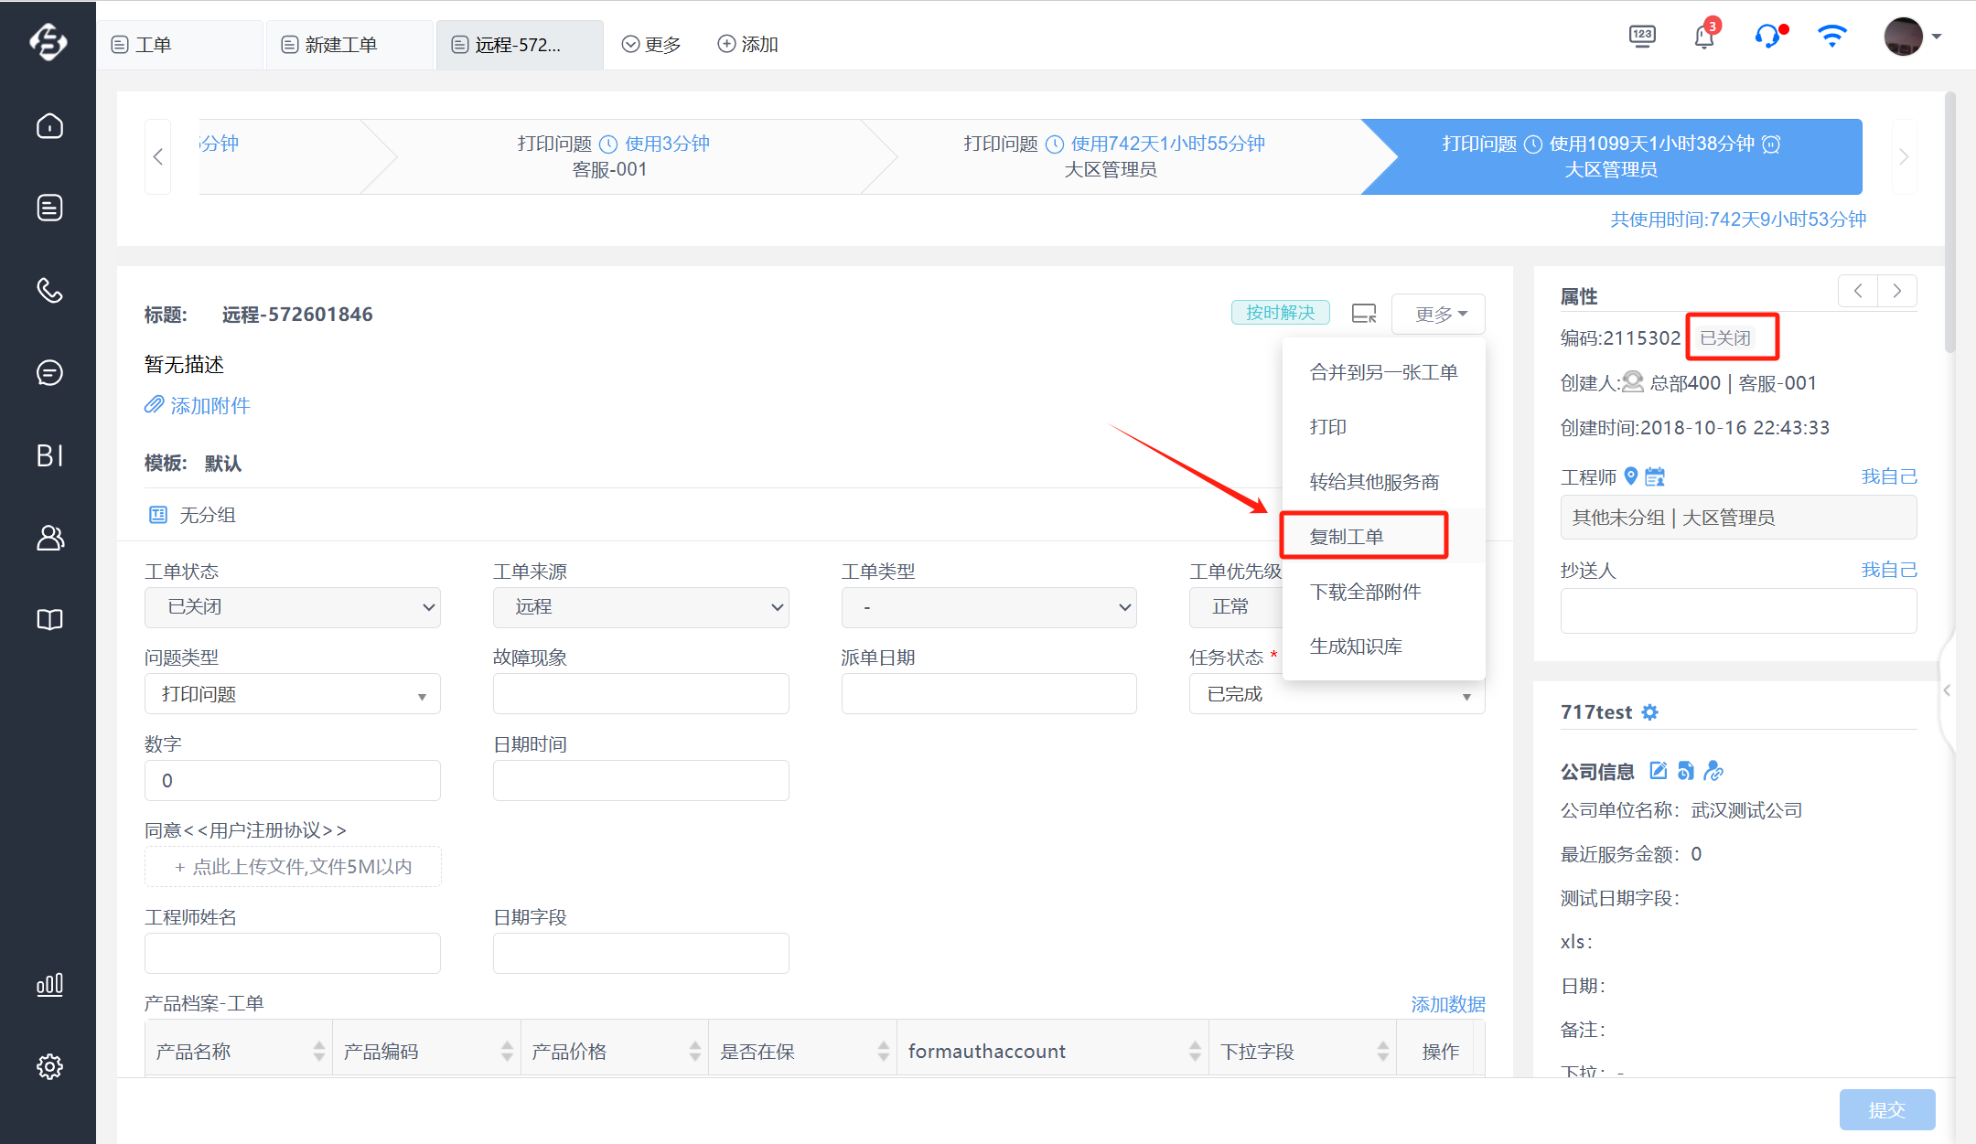
Task: Click the gear icon next to 717test
Action: [x=1649, y=712]
